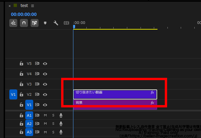Hide track V4 output eye
This screenshot has height=138, width=201.
(45, 74)
